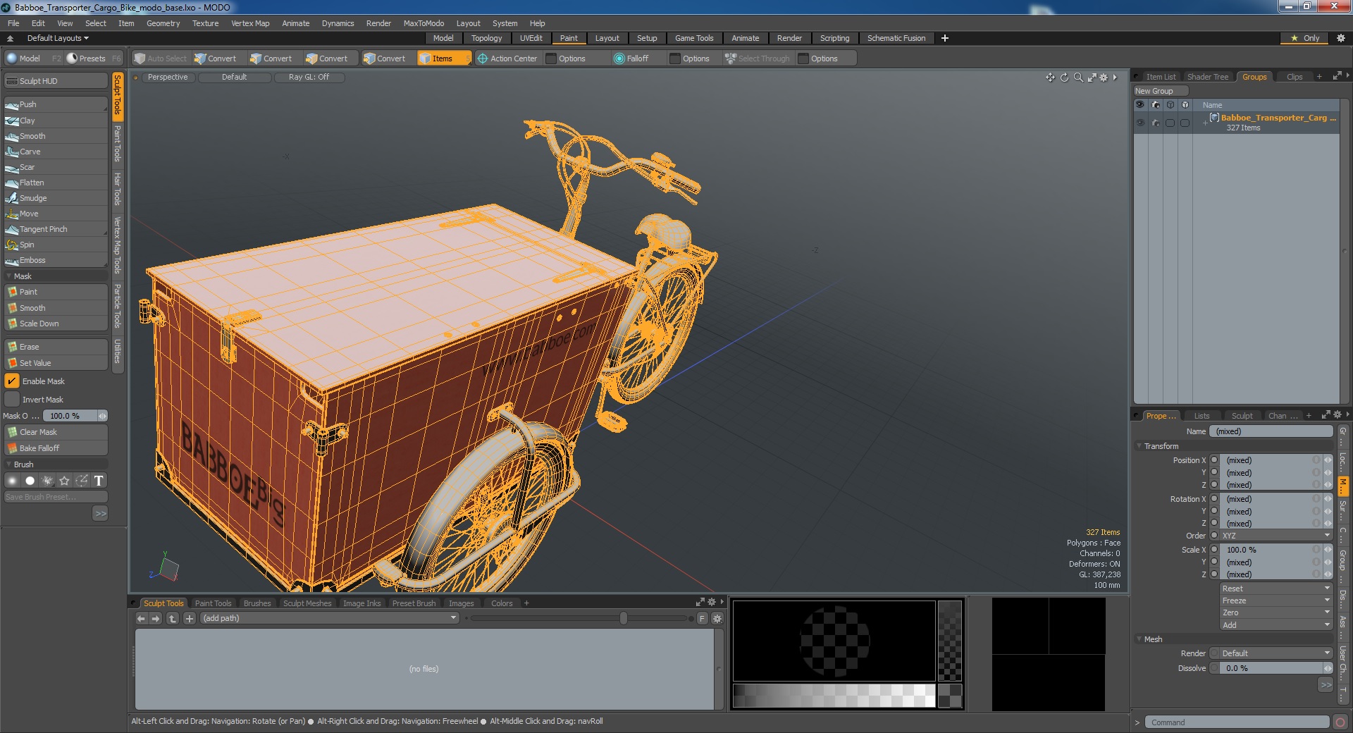Toggle Position X channel keyframe dot

pyautogui.click(x=1214, y=460)
